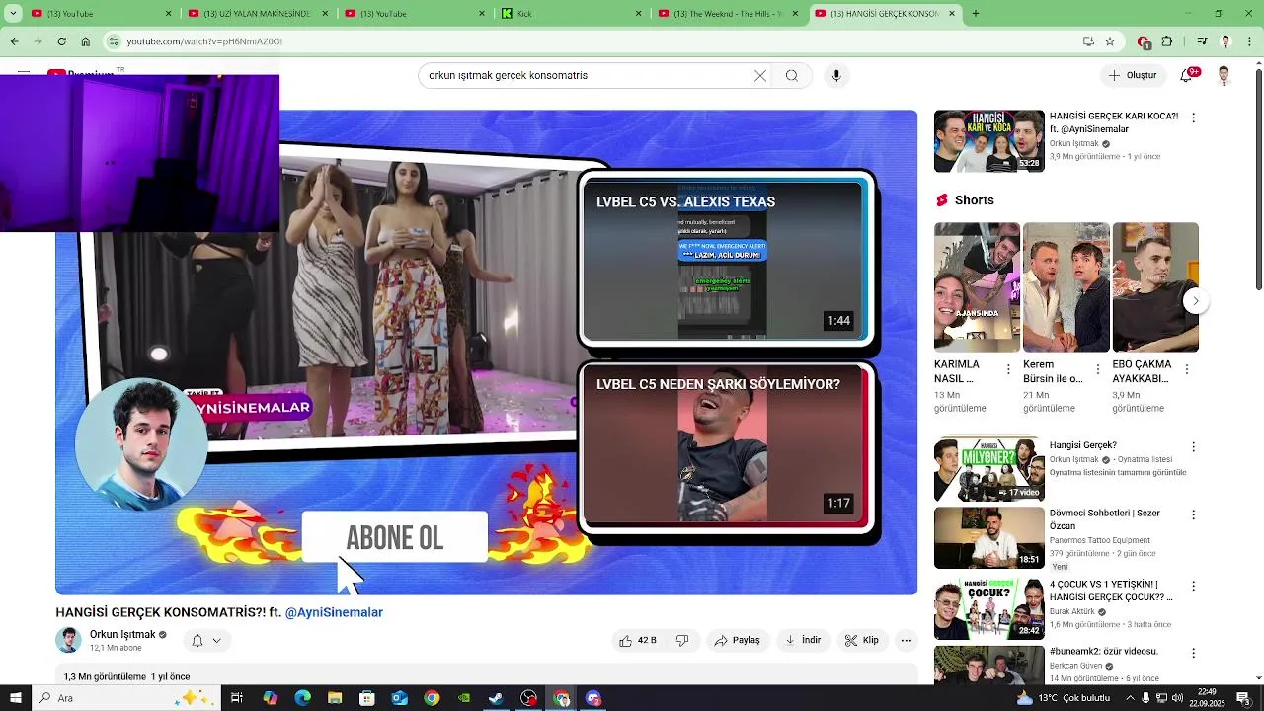Viewport: 1264px width, 711px height.
Task: Open Windows Start menu
Action: pyautogui.click(x=15, y=698)
